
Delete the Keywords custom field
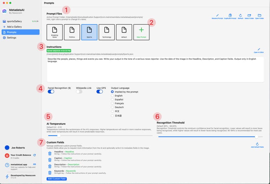point(50,172)
